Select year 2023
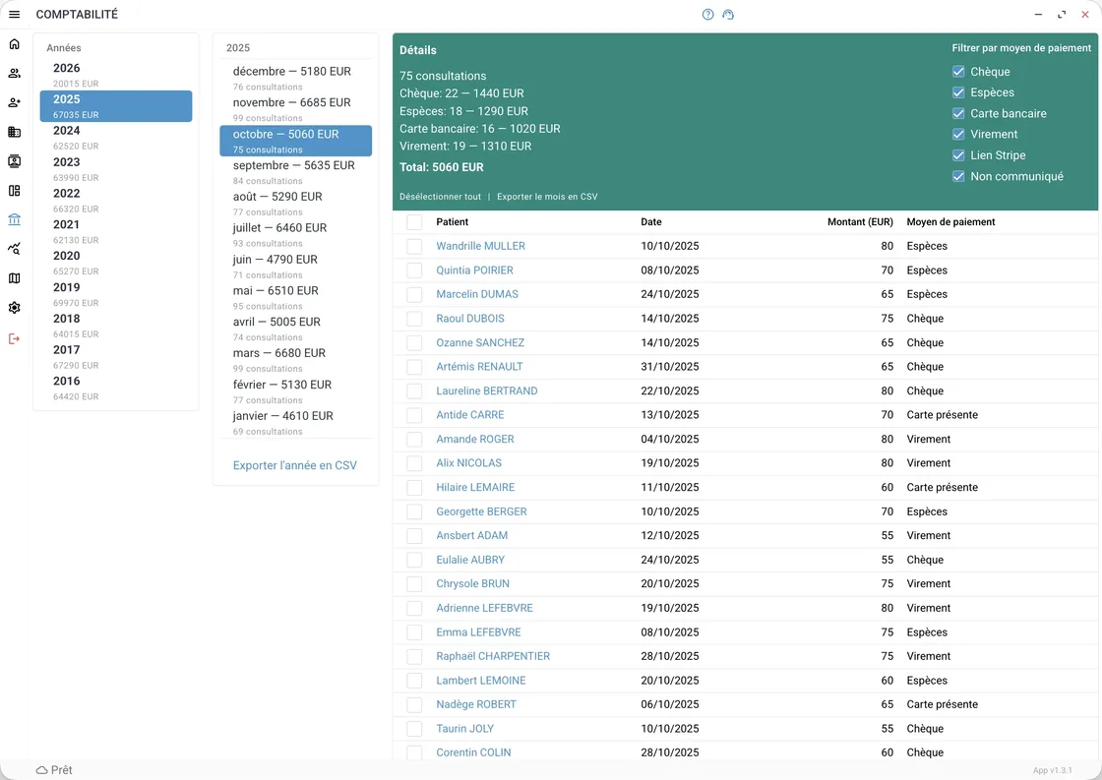 tap(116, 168)
